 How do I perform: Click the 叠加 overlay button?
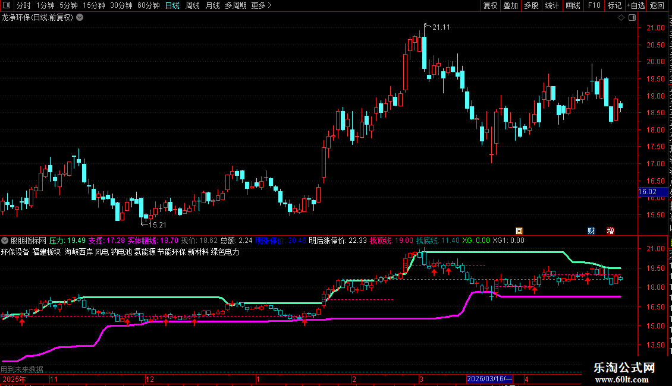coord(511,5)
